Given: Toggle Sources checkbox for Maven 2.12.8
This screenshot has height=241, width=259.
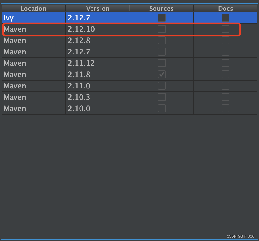Looking at the screenshot, I should [x=162, y=41].
